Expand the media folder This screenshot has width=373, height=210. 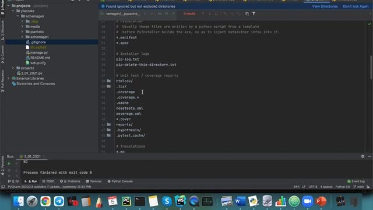[22, 27]
